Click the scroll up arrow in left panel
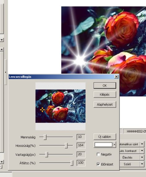 [x=2, y=49]
